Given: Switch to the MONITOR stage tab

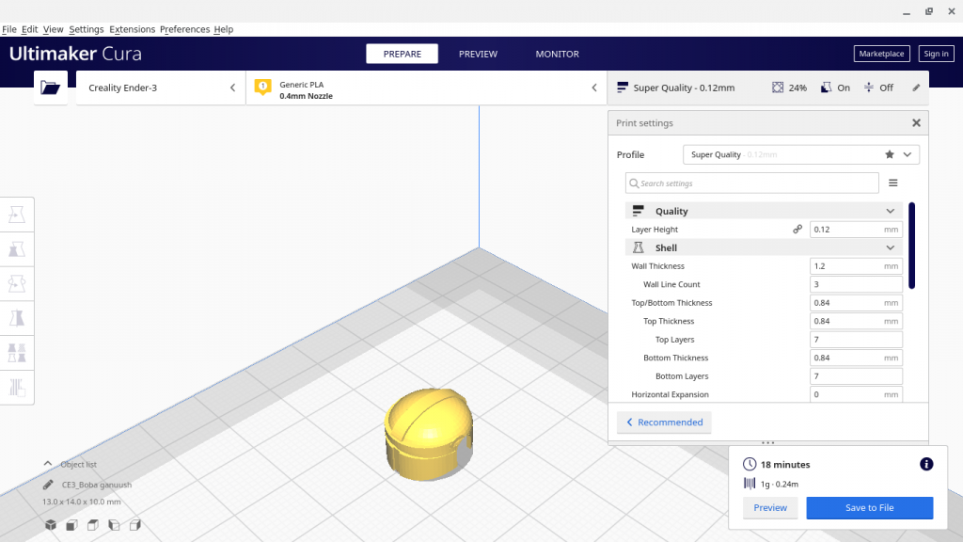Looking at the screenshot, I should [x=557, y=54].
